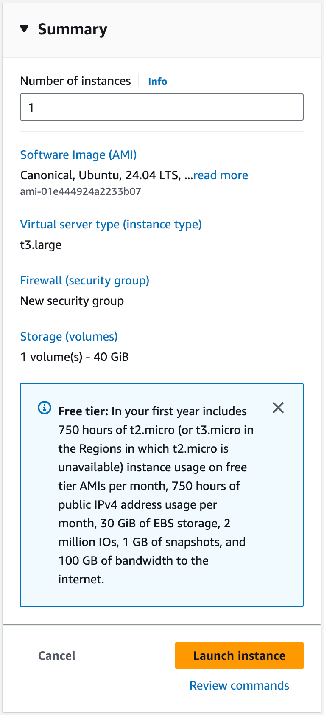Image resolution: width=324 pixels, height=715 pixels.
Task: Jump to Storage (volumes) section
Action: point(69,337)
